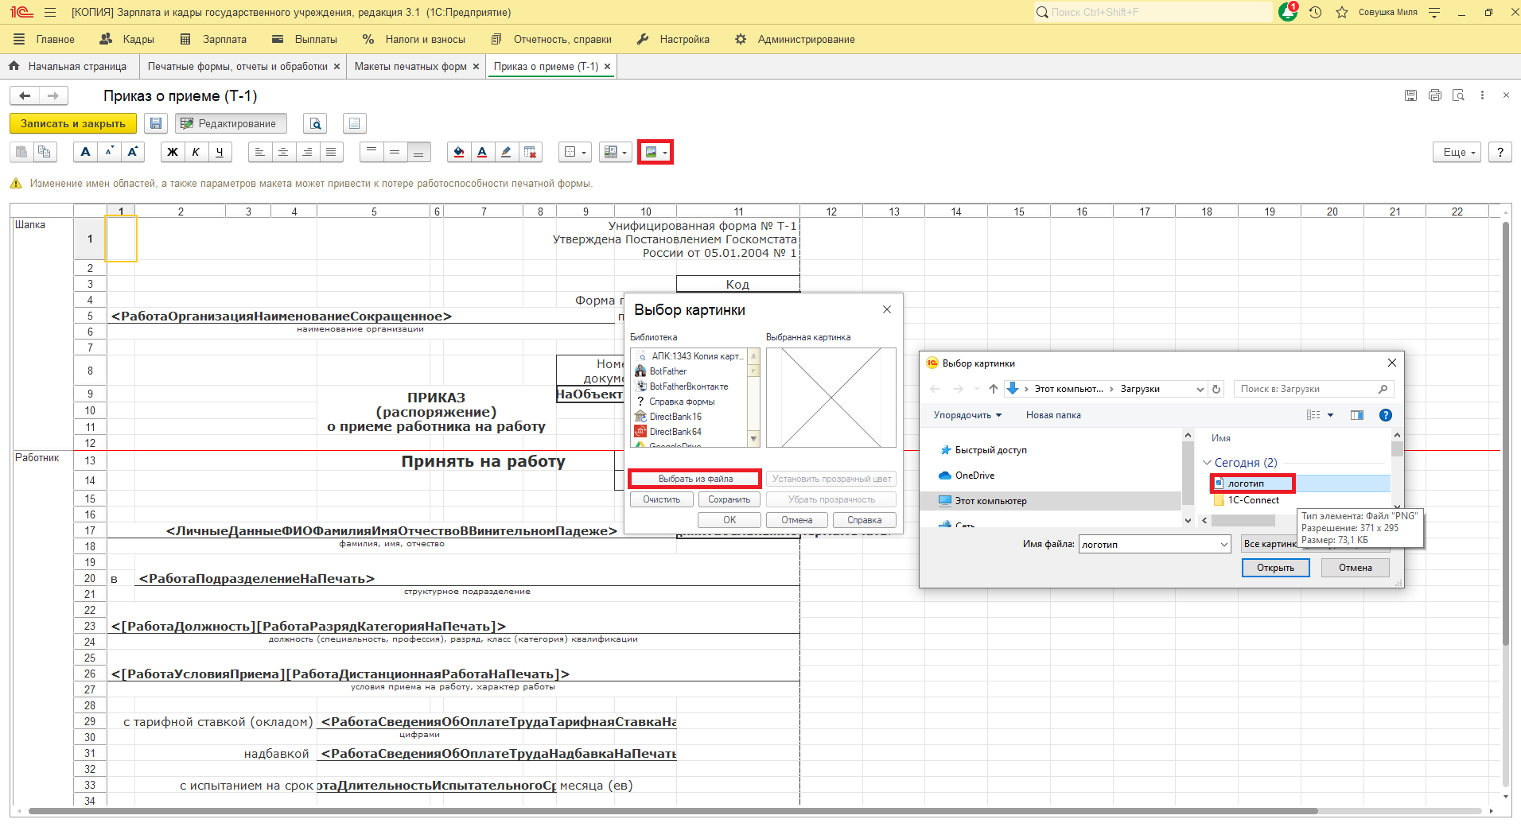Image resolution: width=1521 pixels, height=827 pixels.
Task: Open the table cells merge dropdown
Action: pyautogui.click(x=615, y=152)
